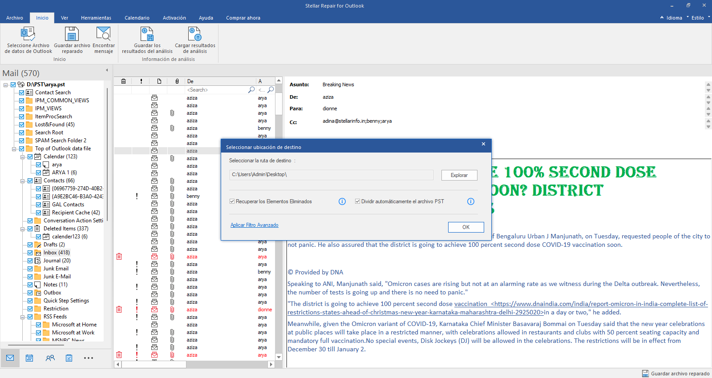712x378 pixels.
Task: Click info icon next to Dividir archivo PST
Action: pyautogui.click(x=471, y=201)
